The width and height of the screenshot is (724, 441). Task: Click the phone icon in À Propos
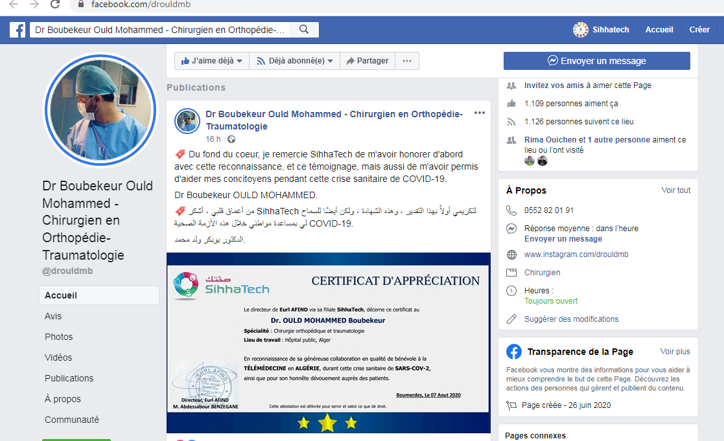[x=512, y=210]
